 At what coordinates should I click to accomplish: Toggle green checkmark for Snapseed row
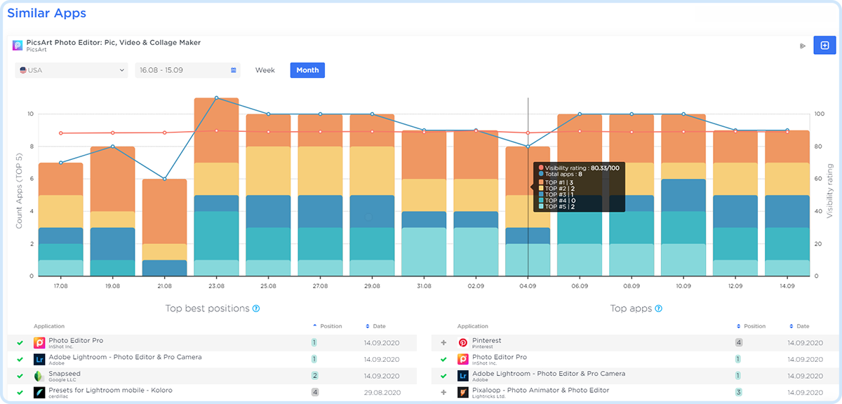click(x=20, y=377)
